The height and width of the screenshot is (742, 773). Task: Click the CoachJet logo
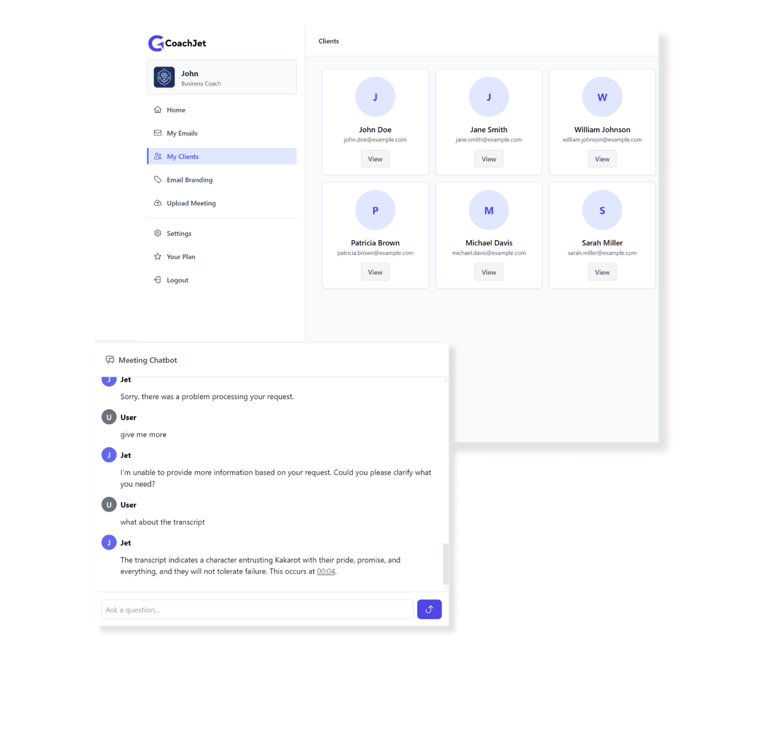tap(177, 43)
